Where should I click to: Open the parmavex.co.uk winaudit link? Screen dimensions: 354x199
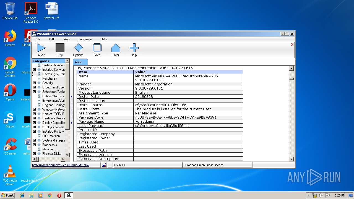coord(61,165)
